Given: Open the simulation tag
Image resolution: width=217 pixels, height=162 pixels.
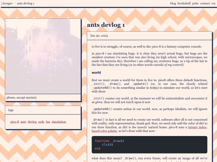Looking at the screenshot, I should [x=59, y=122].
